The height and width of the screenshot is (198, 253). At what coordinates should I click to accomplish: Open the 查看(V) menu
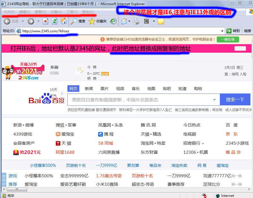[40, 12]
